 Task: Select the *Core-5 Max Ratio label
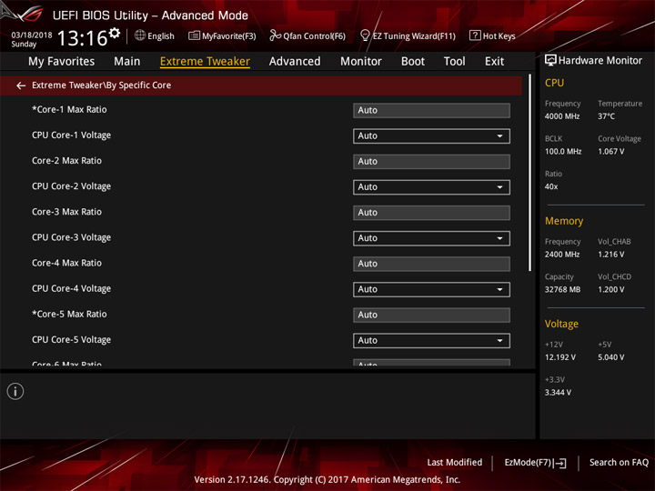click(69, 315)
